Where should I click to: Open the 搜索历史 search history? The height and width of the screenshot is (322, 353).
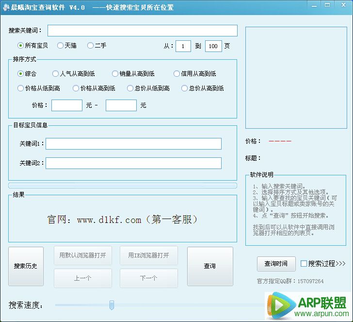pyautogui.click(x=26, y=266)
